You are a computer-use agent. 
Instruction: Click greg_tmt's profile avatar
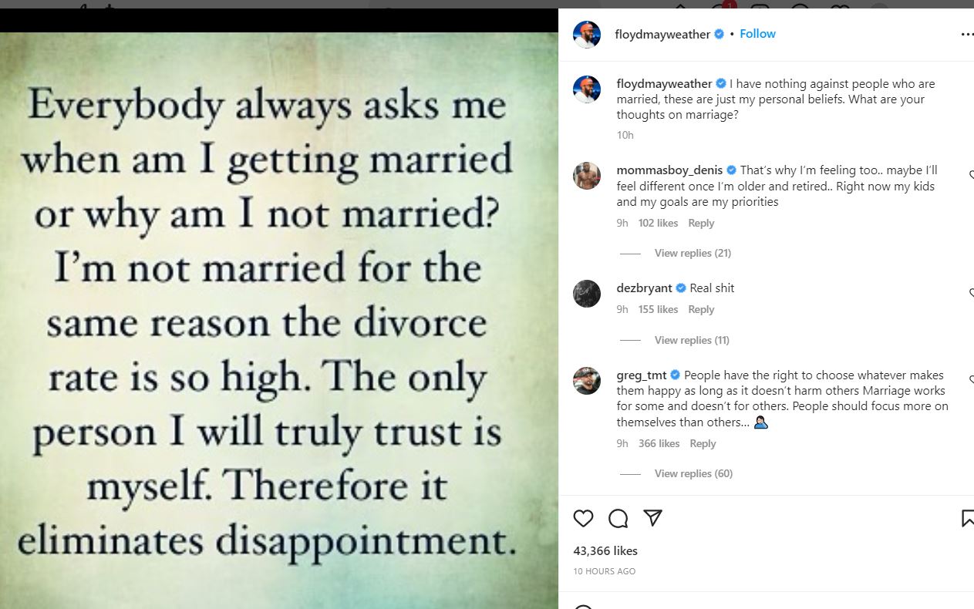tap(587, 381)
